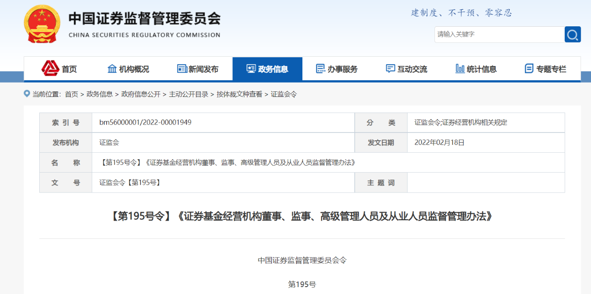This screenshot has height=294, width=591.
Task: Click the 发布机构 label cell
Action: (x=66, y=143)
